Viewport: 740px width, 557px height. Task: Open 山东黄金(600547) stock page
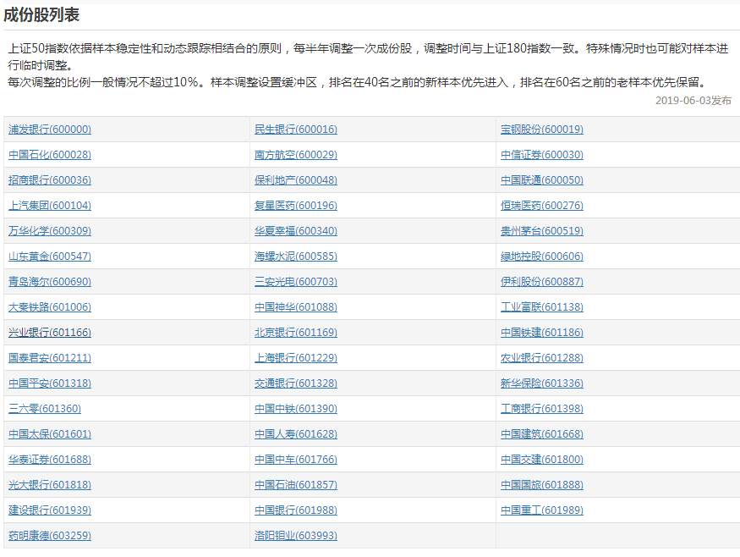[50, 256]
